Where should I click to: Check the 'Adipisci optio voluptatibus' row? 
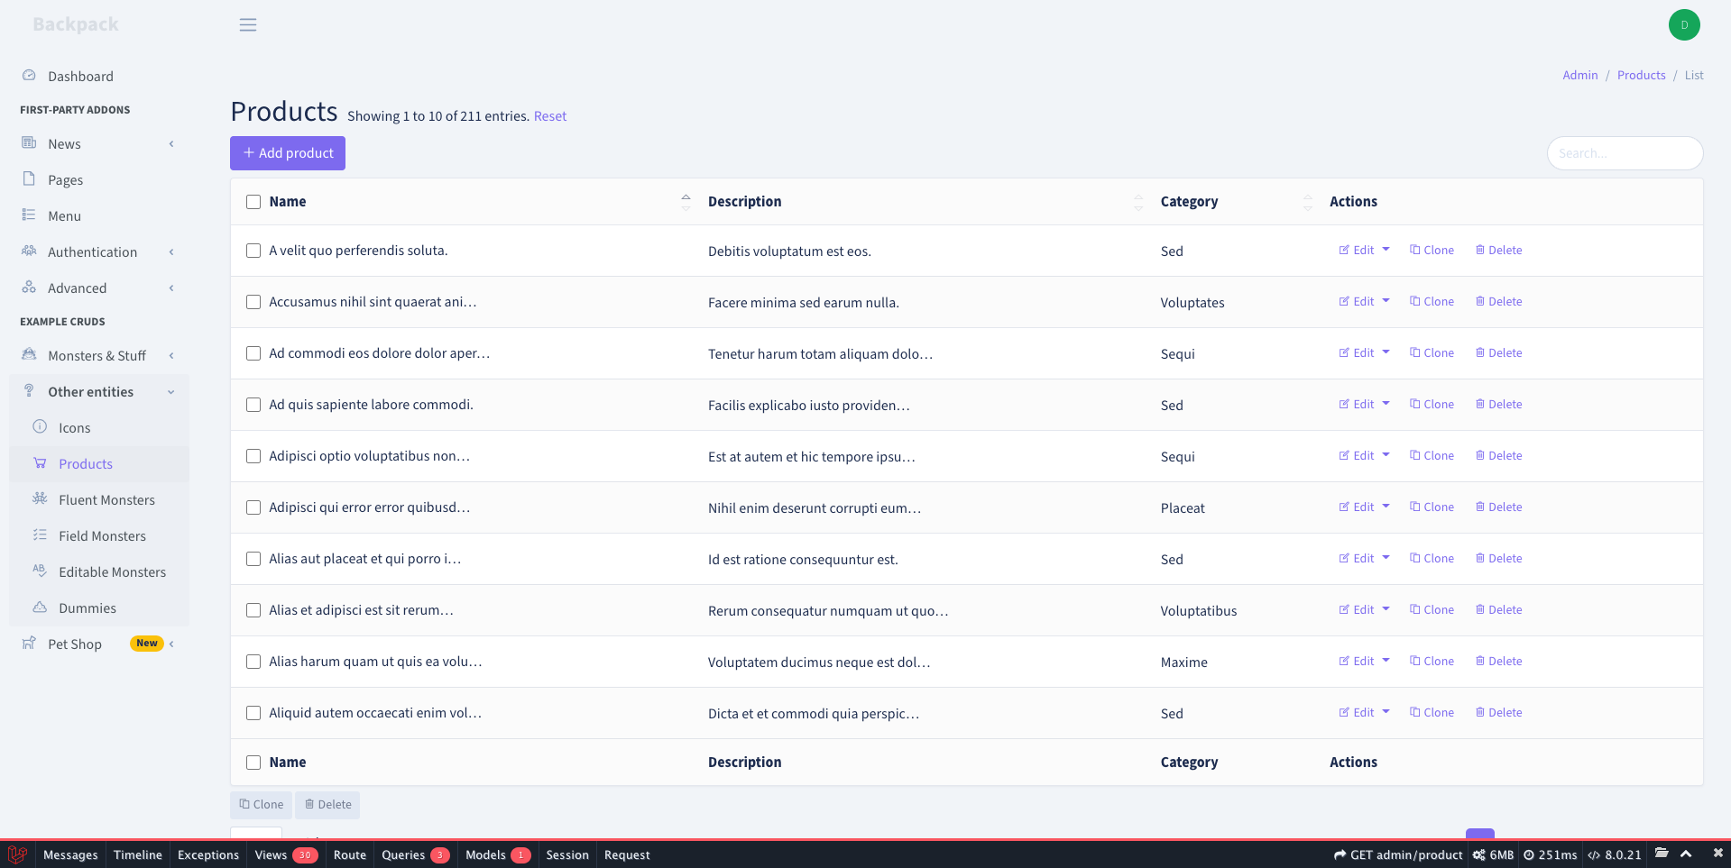point(253,456)
